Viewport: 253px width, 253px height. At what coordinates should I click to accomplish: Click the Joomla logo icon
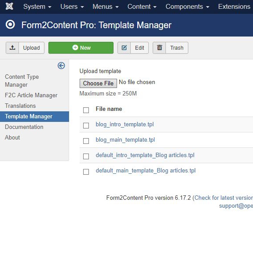(x=9, y=7)
